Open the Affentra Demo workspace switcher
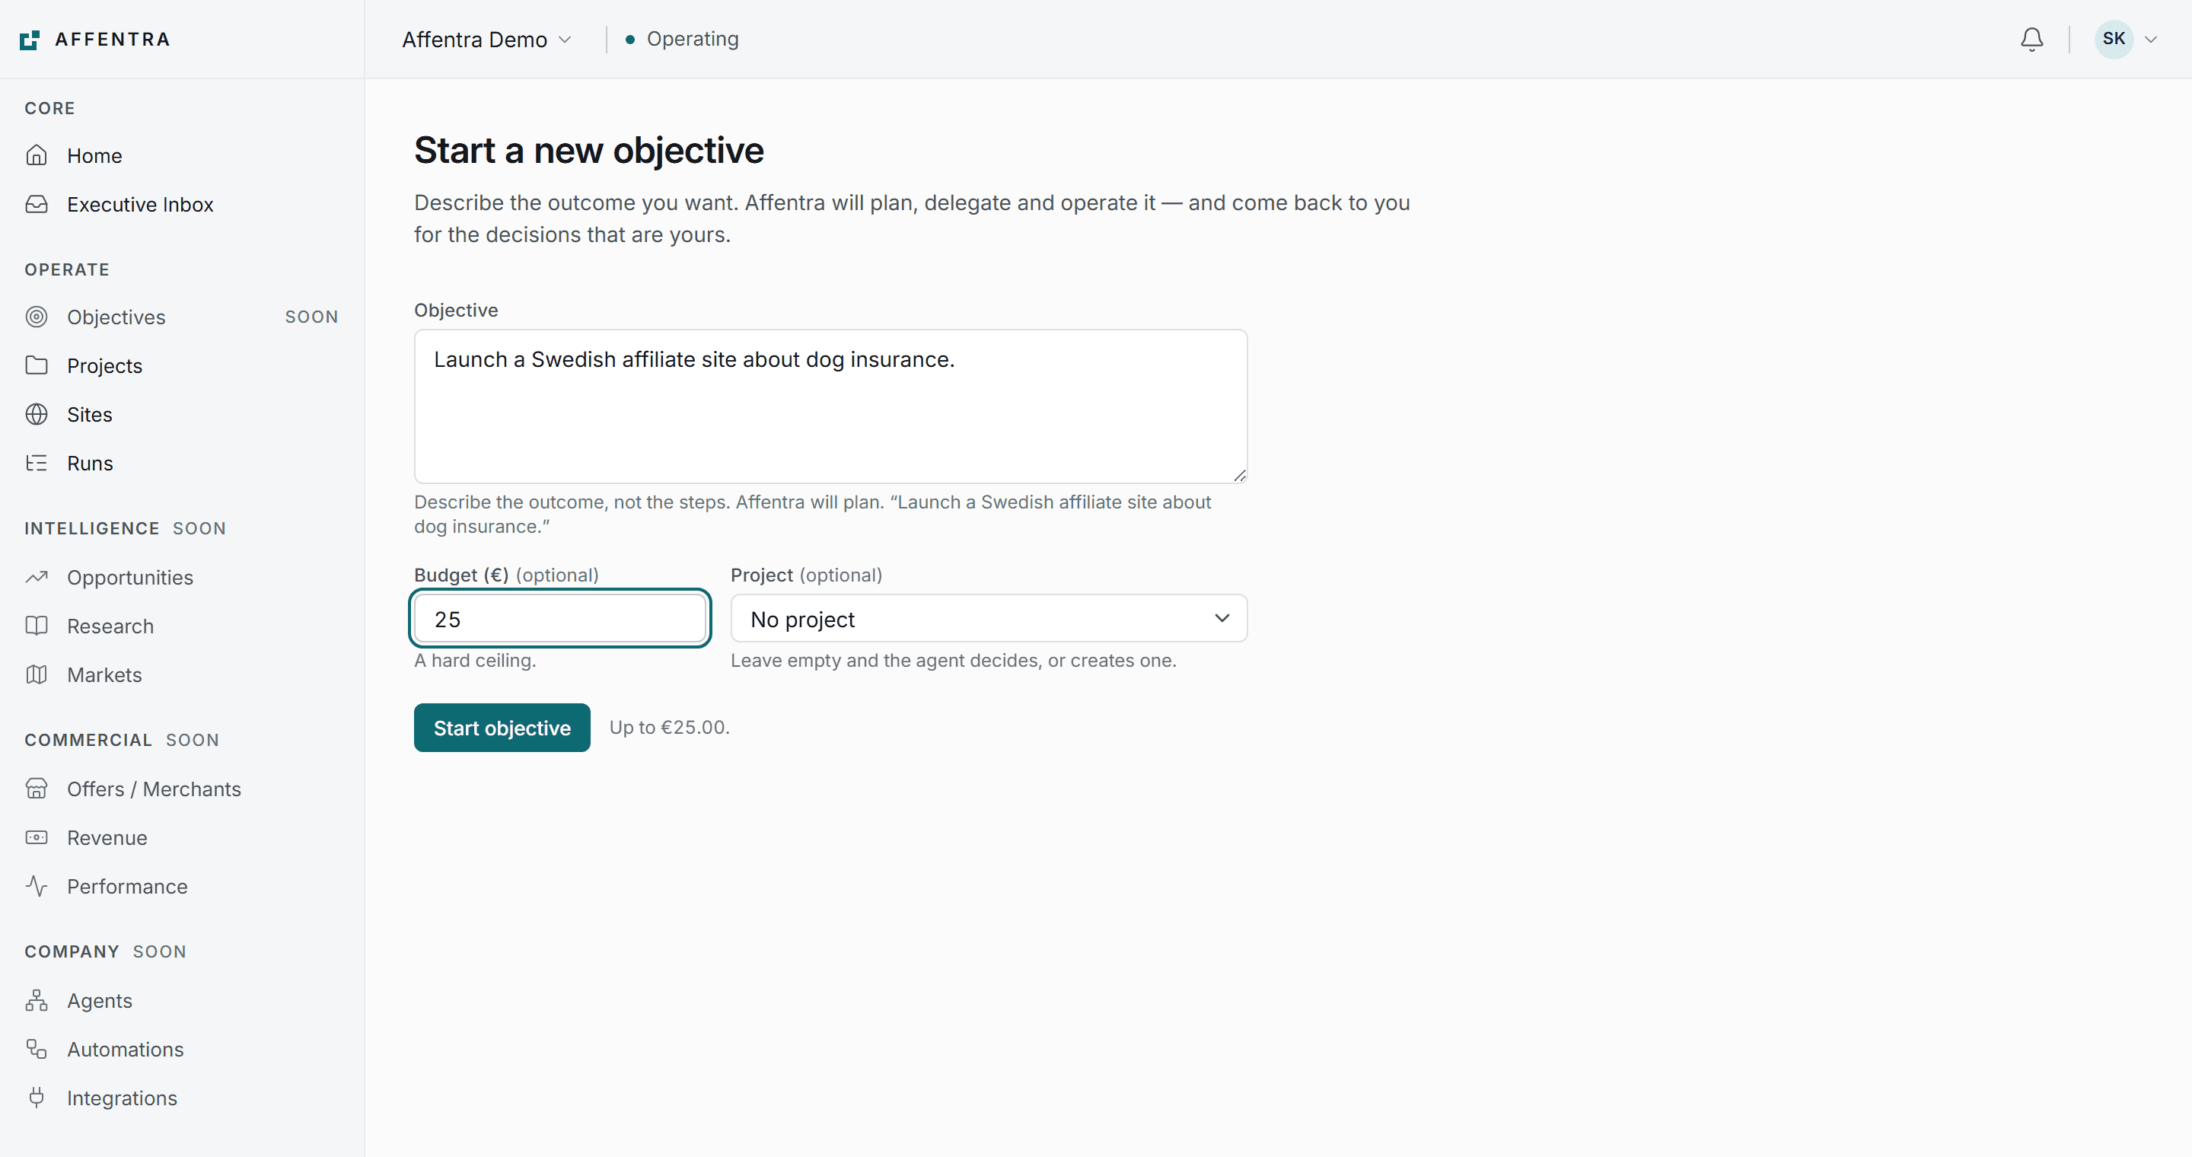 click(487, 39)
